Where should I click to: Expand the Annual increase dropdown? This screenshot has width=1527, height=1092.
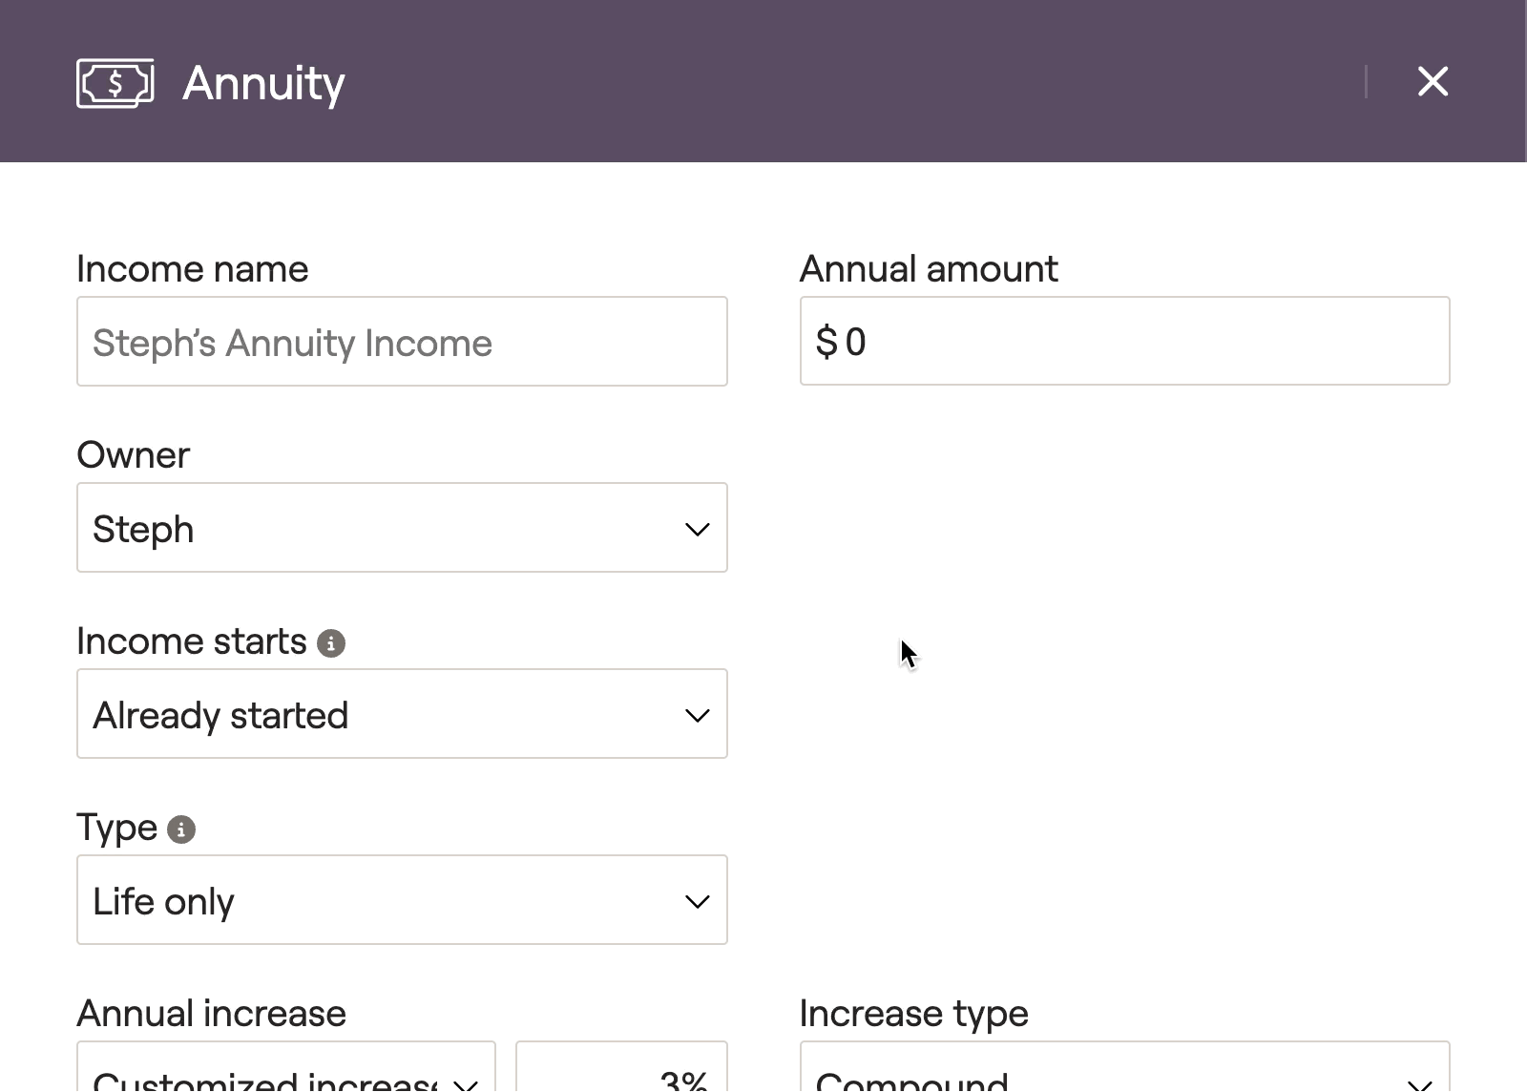(x=286, y=1067)
